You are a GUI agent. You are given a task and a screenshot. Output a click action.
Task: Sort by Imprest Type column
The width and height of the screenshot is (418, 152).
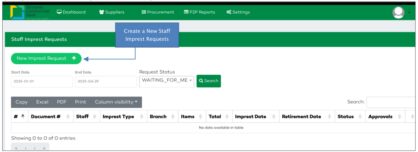tap(124, 116)
